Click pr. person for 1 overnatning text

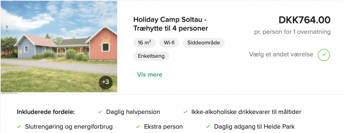point(293,32)
